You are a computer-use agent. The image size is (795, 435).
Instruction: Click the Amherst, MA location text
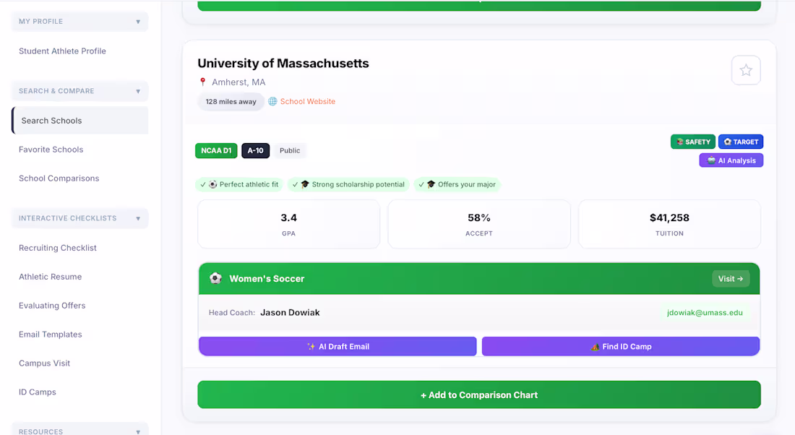239,82
